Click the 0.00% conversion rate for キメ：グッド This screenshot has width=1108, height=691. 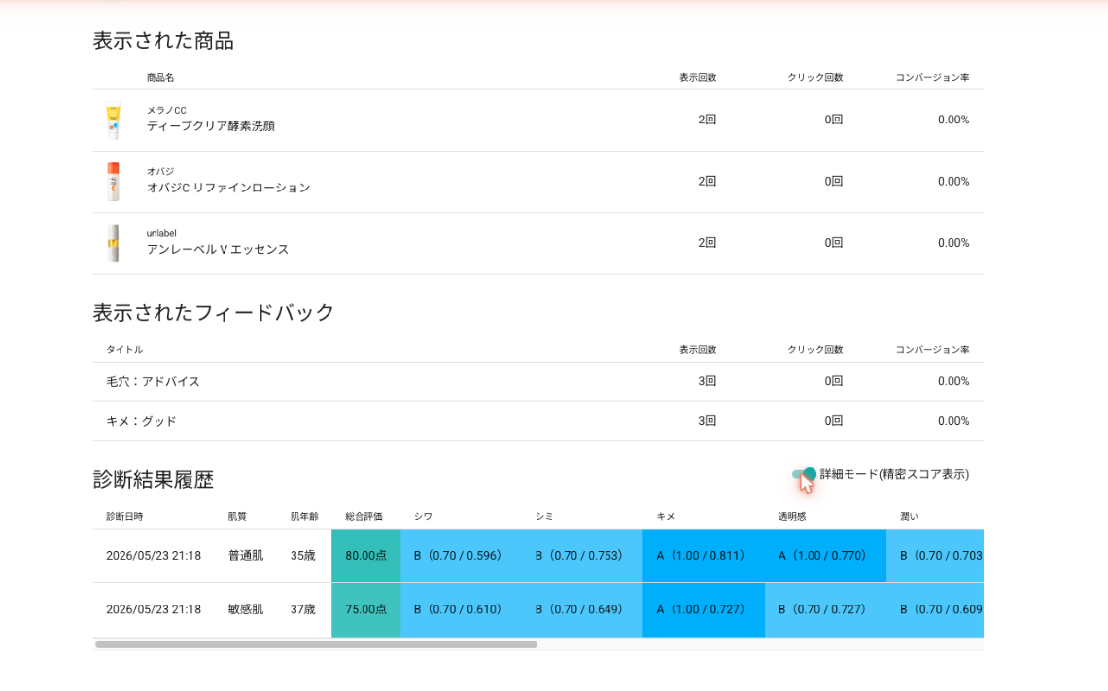[953, 421]
